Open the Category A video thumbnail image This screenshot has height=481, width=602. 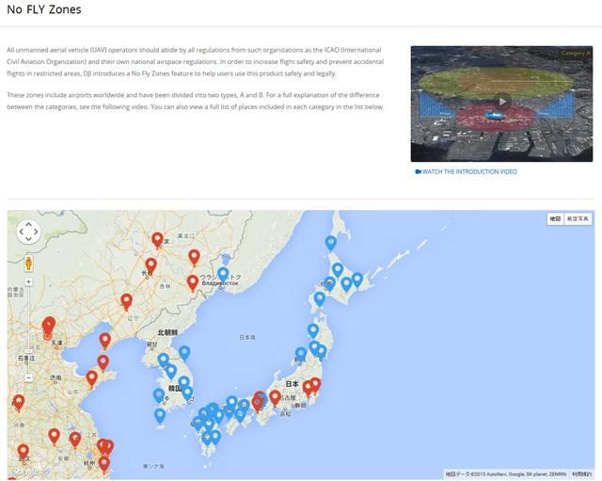(501, 104)
